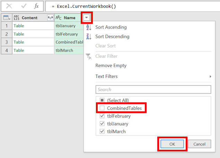Check the CombinedTables checkbox
Screen dimensions: 220x158
point(102,108)
